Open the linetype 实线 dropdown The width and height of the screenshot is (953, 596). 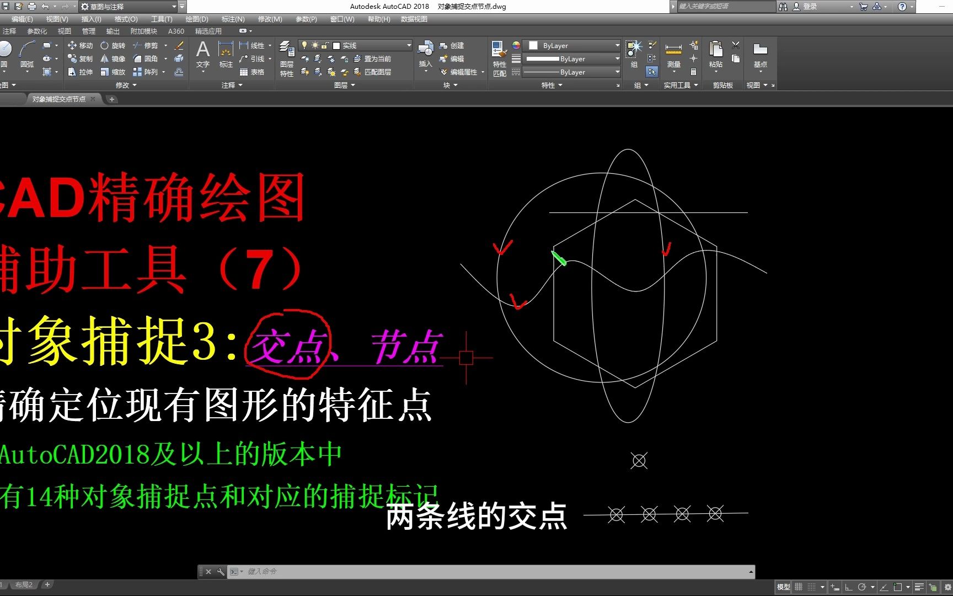click(408, 45)
